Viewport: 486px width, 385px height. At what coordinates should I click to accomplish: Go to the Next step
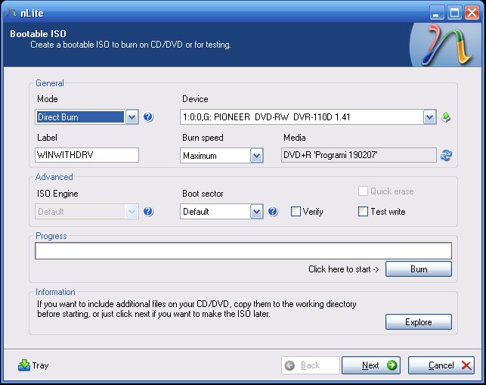pyautogui.click(x=371, y=365)
